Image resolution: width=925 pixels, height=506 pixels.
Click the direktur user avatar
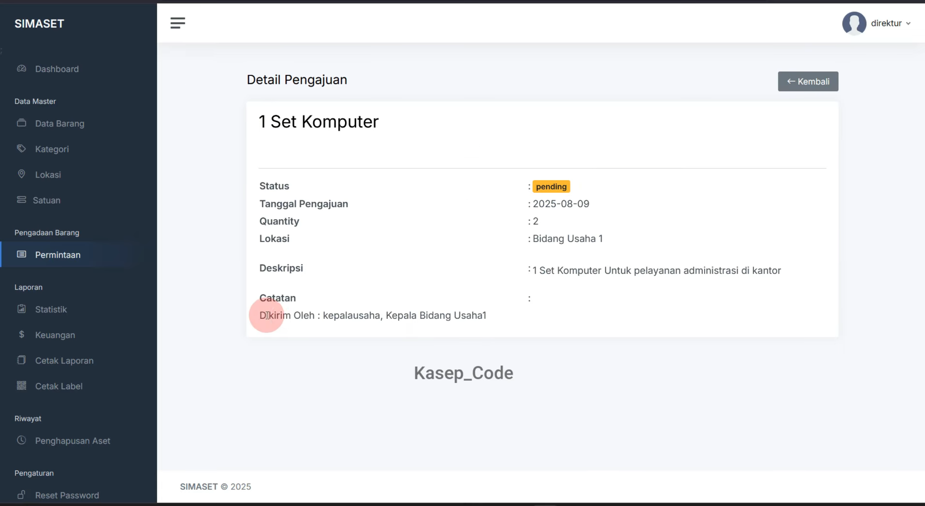(x=854, y=23)
